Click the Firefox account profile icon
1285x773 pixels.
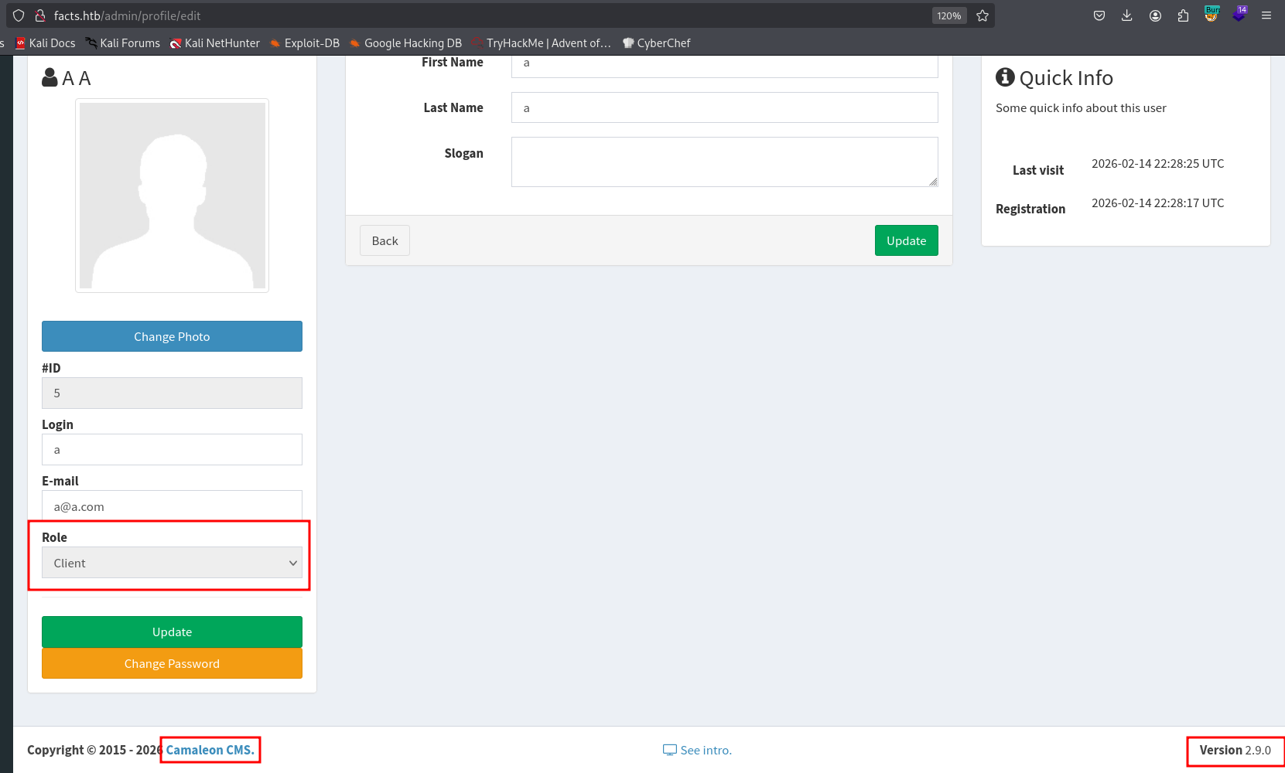click(1155, 15)
